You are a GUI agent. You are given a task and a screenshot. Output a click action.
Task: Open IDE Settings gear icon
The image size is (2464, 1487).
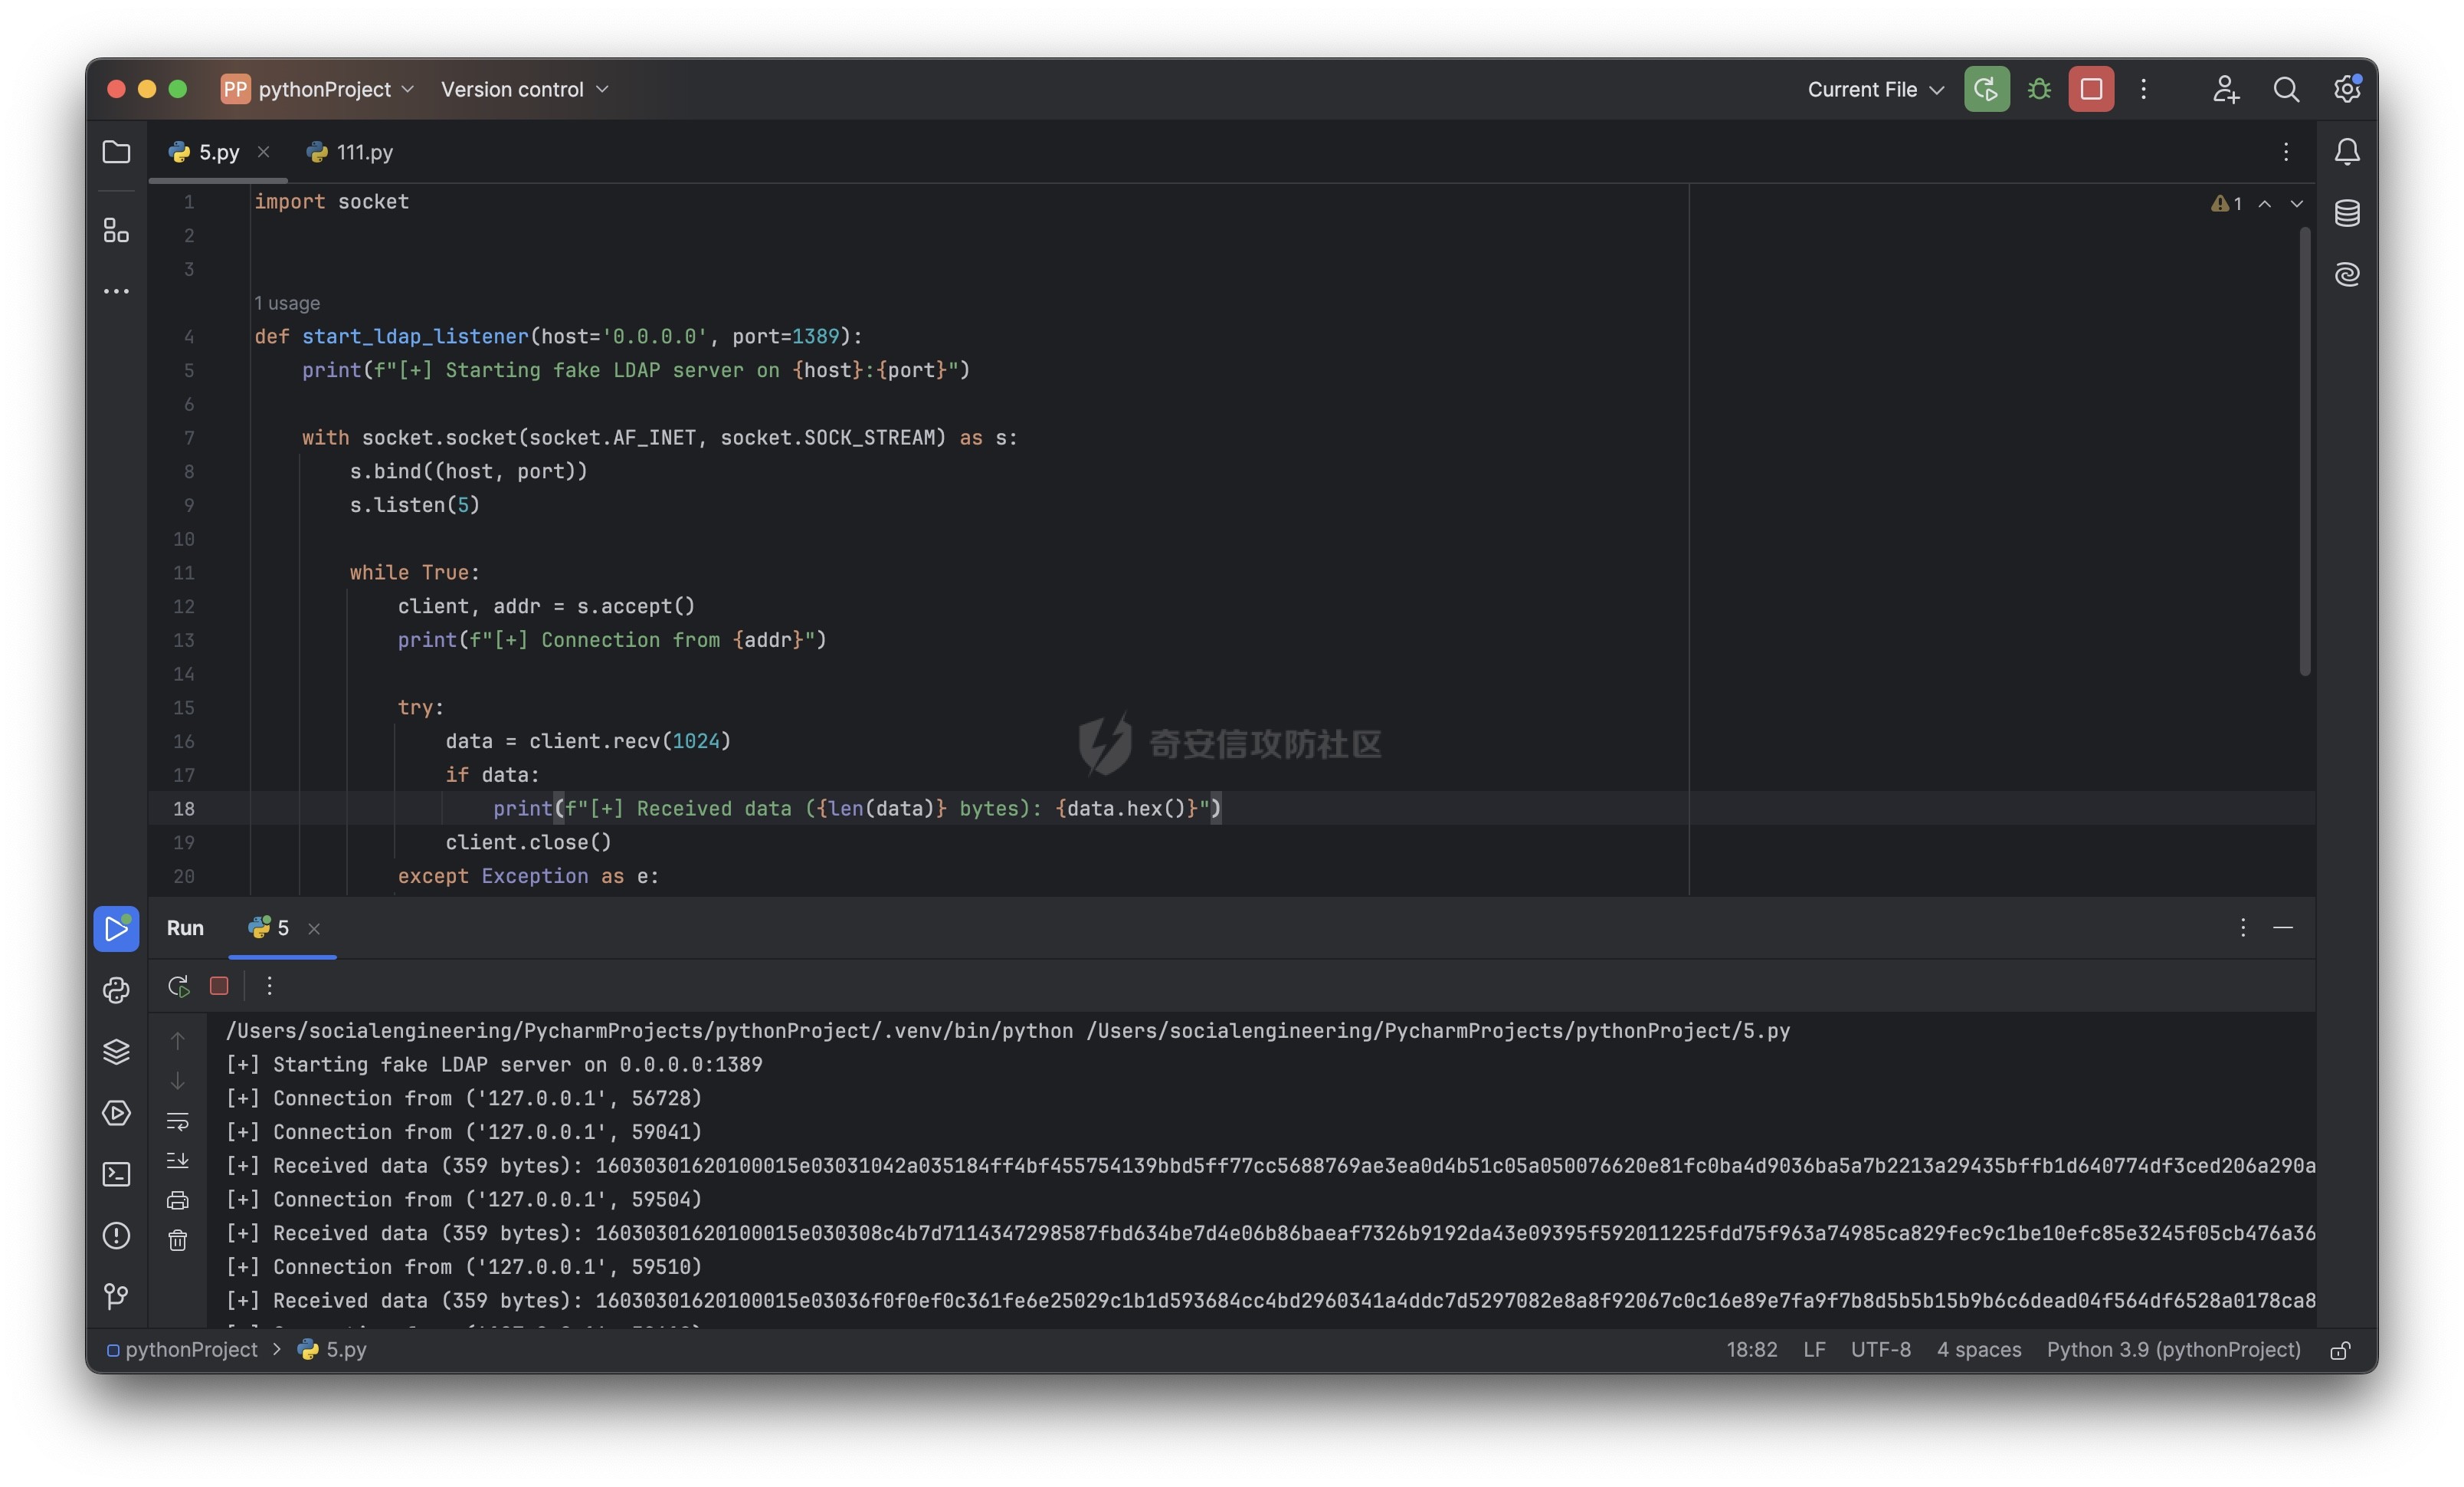coord(2347,89)
